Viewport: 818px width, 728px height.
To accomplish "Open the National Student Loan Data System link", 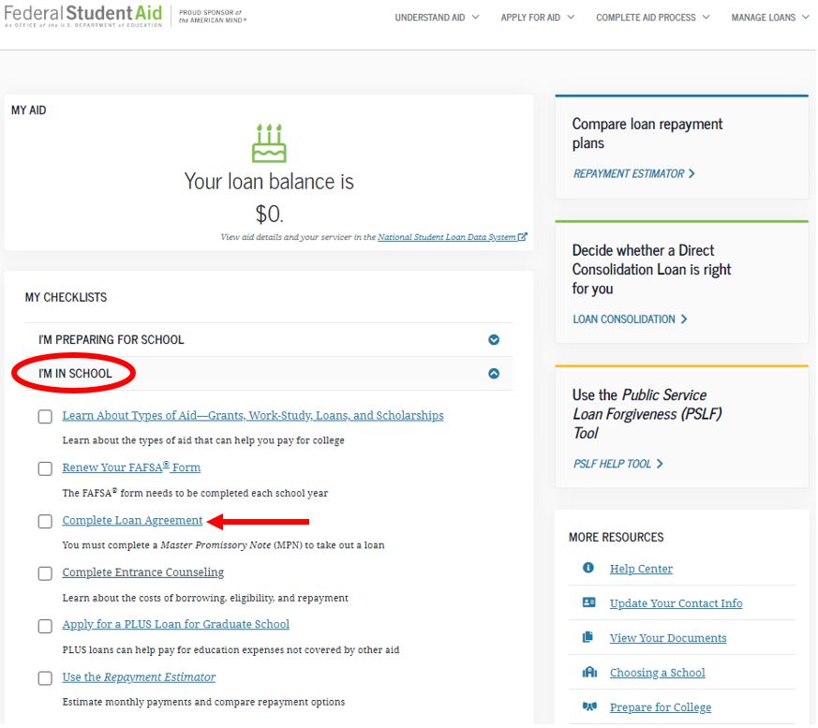I will (447, 237).
